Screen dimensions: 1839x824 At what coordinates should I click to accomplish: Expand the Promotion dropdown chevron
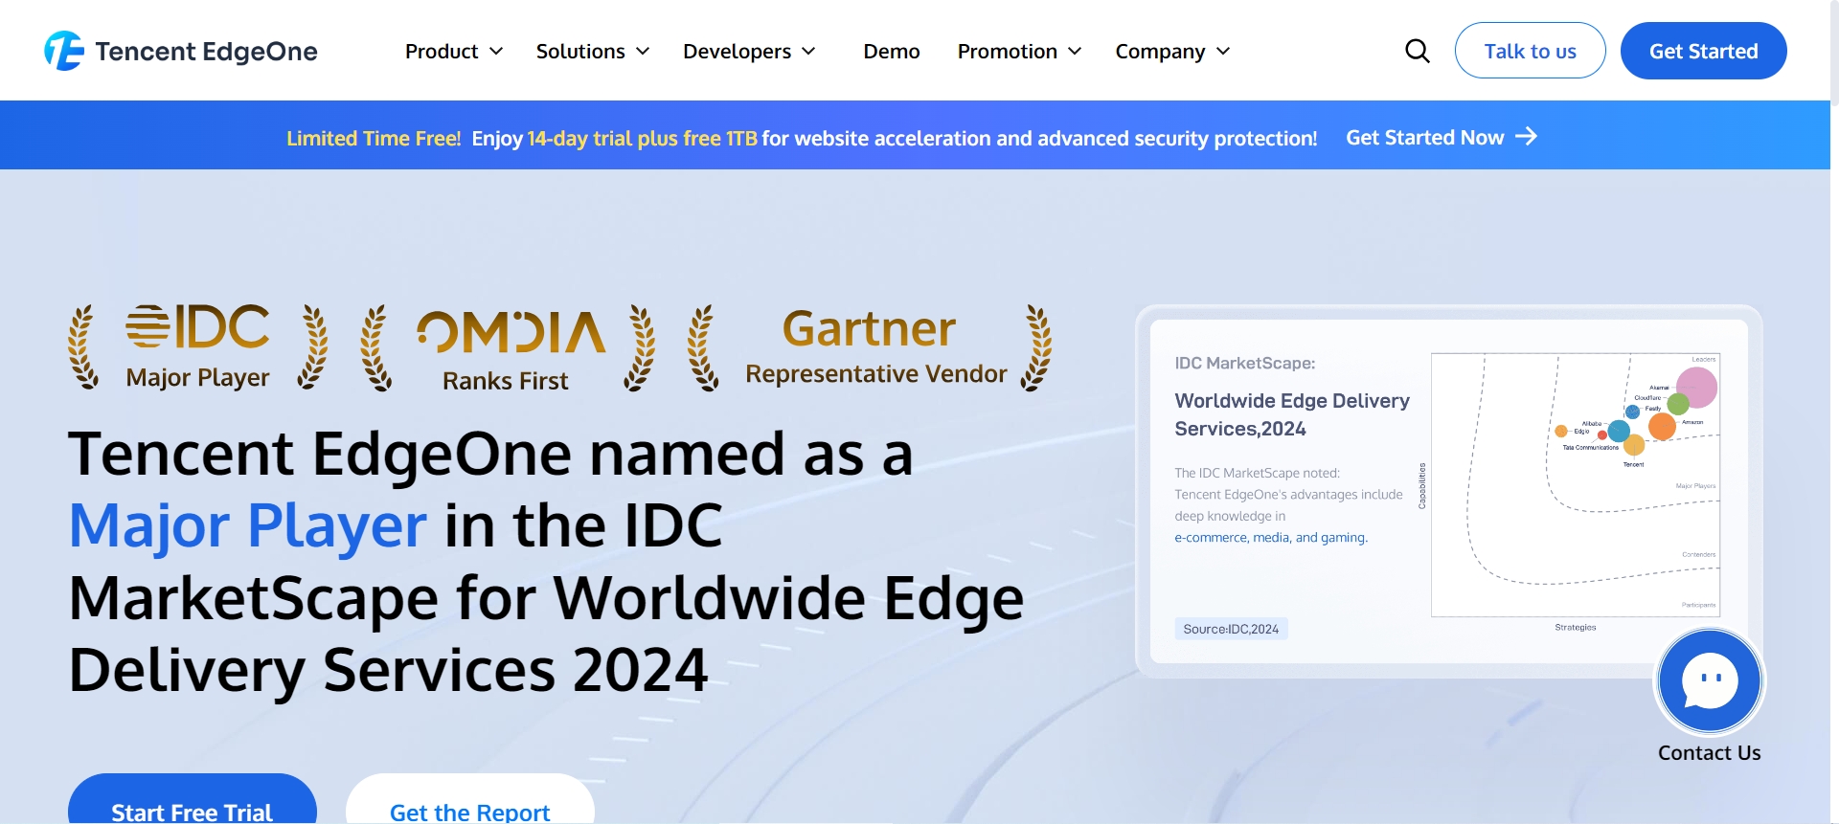click(x=1075, y=52)
